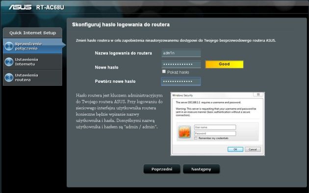Viewport: 309px width, 193px height.
Task: Click the Quick Internet Setup header
Action: (33, 33)
